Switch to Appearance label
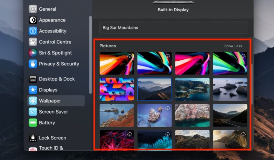Viewport: 274px width, 160px height. tap(52, 20)
